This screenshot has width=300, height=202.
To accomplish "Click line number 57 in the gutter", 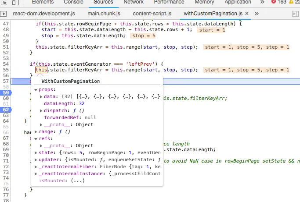I will click(x=6, y=81).
